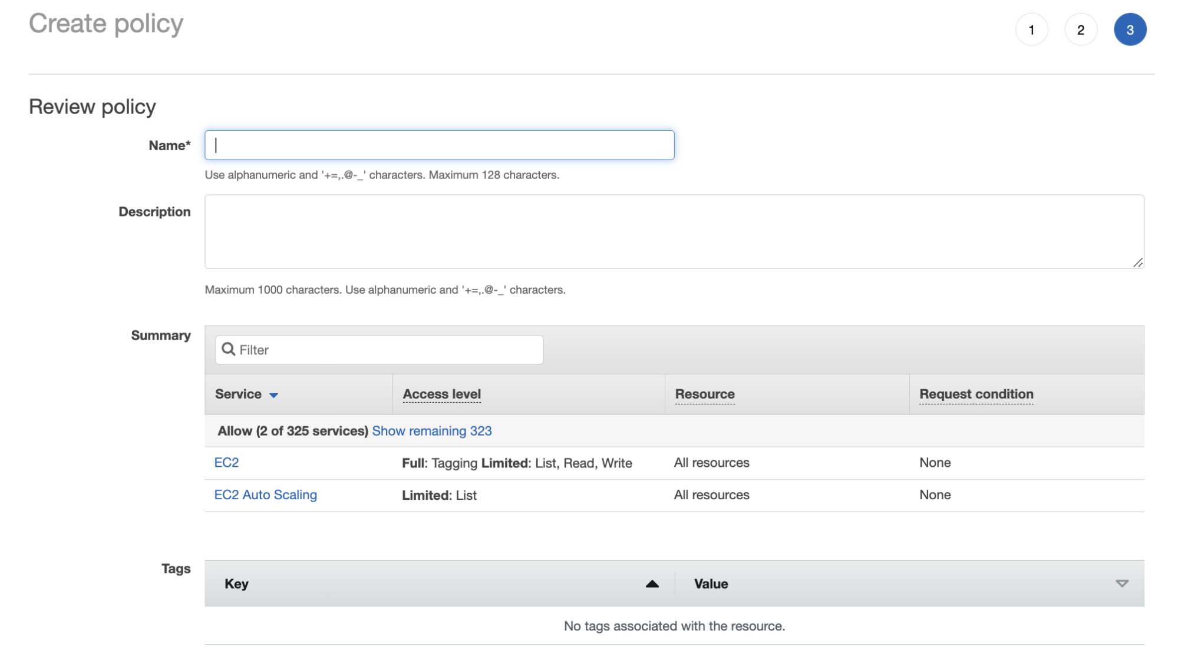Click the Service column sort arrow
Screen dimensions: 1178x654
click(273, 395)
